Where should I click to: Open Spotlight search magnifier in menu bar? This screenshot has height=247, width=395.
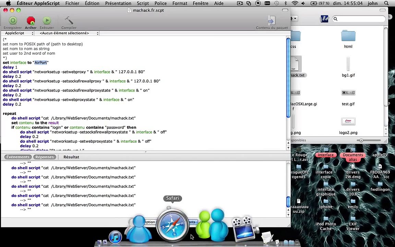coord(386,3)
